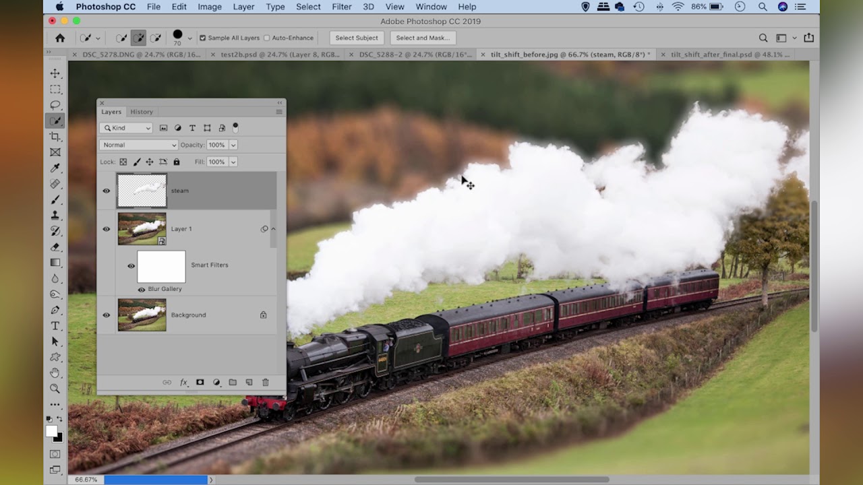Open the Fill slider dropdown arrow
The width and height of the screenshot is (863, 485).
233,162
